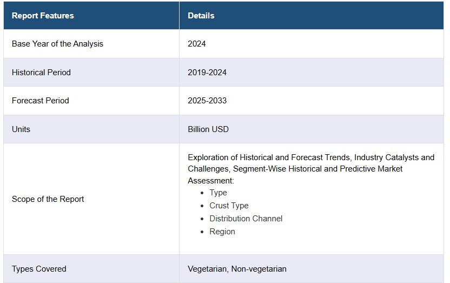Viewport: 450px width, 283px height.
Task: Click the Details column header
Action: click(x=201, y=16)
